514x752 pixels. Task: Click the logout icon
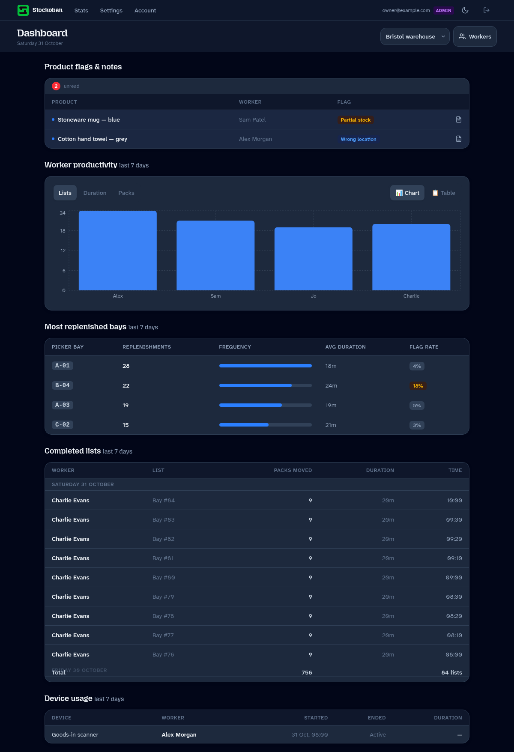coord(487,10)
